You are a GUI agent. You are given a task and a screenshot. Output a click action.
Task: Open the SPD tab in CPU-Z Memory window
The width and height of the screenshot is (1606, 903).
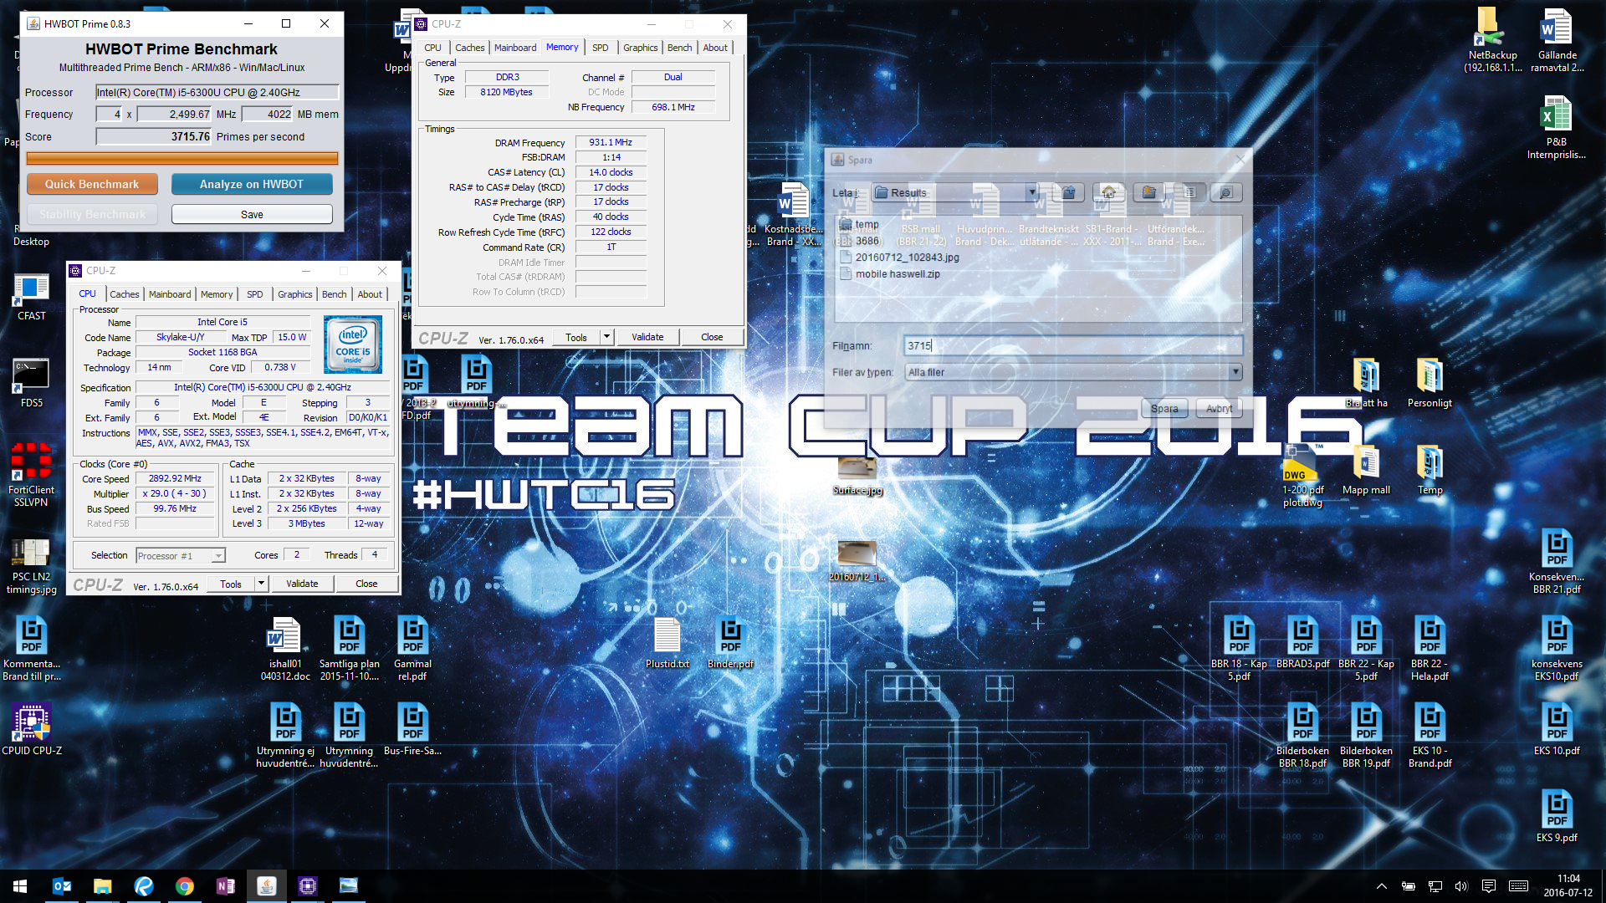[x=600, y=48]
